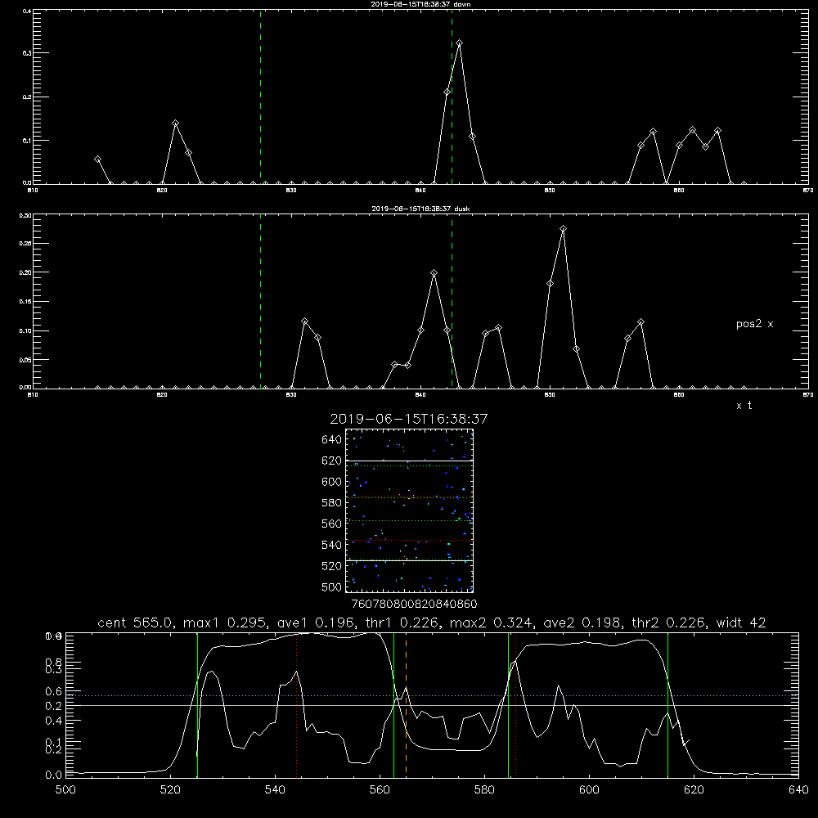
Task: Click the green vertical line near 525
Action: click(x=197, y=704)
